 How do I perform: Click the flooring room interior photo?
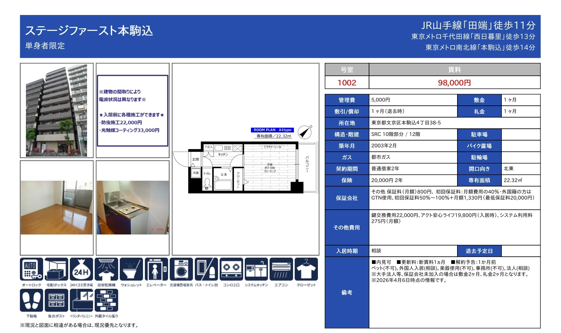click(56, 207)
